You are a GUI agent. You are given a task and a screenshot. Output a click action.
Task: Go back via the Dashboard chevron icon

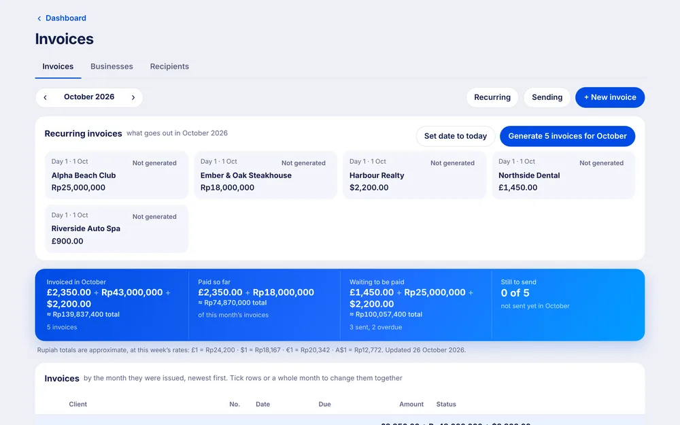(x=39, y=18)
